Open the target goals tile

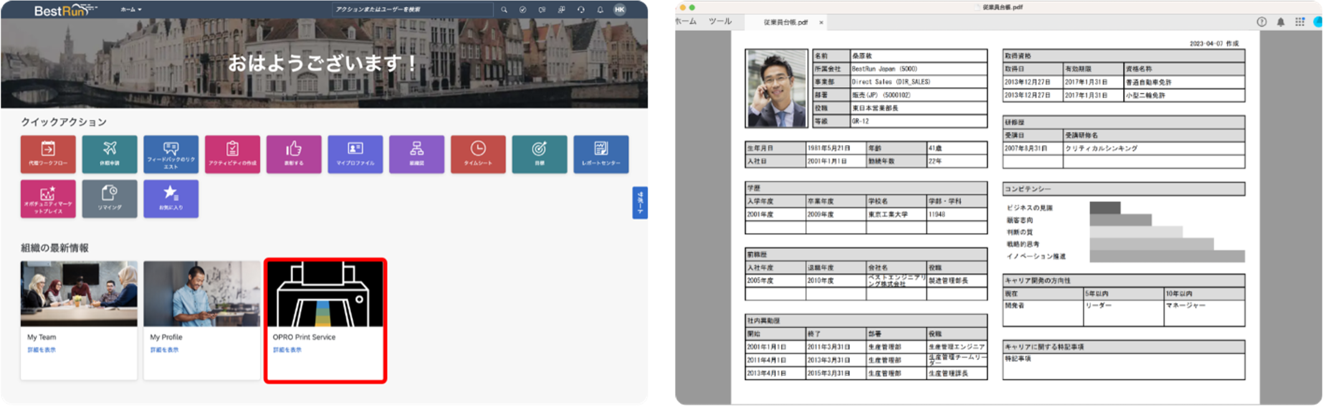coord(539,154)
